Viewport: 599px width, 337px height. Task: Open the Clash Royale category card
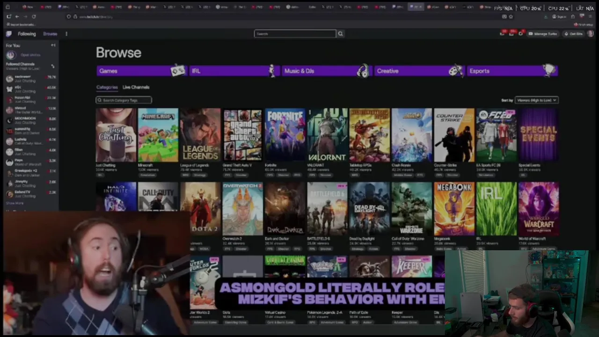pos(412,135)
